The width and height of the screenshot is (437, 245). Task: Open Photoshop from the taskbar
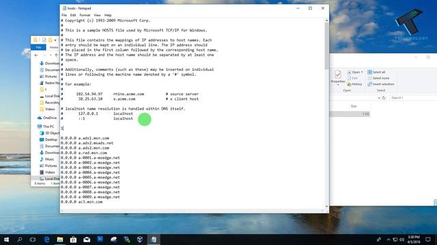pos(100,240)
